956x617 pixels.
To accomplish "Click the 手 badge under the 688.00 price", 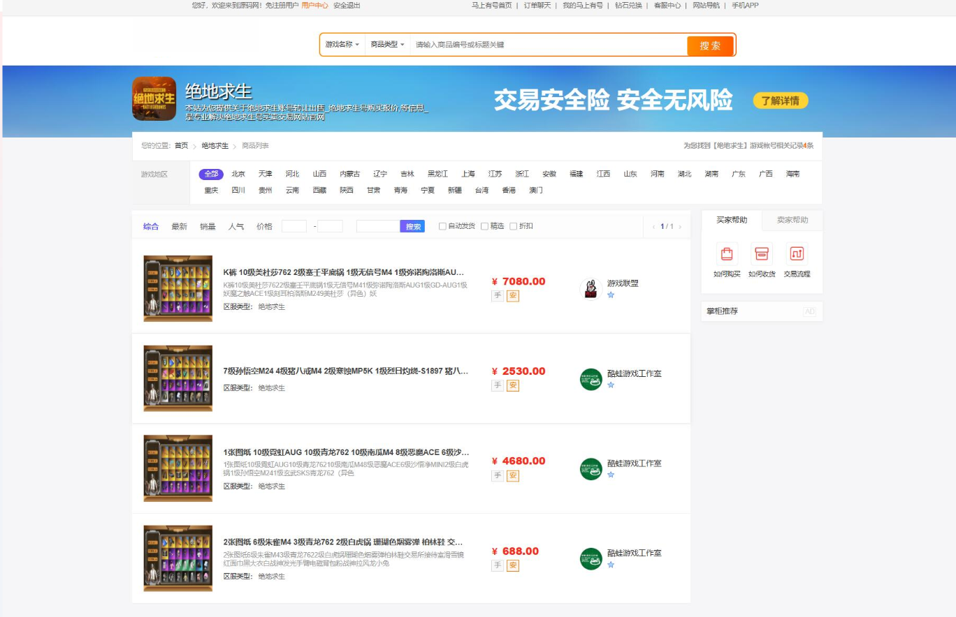I will click(498, 565).
